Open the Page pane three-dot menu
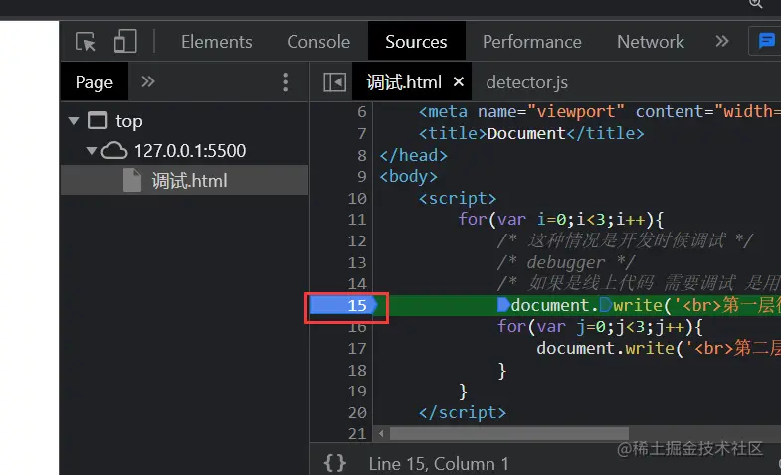 pyautogui.click(x=286, y=82)
